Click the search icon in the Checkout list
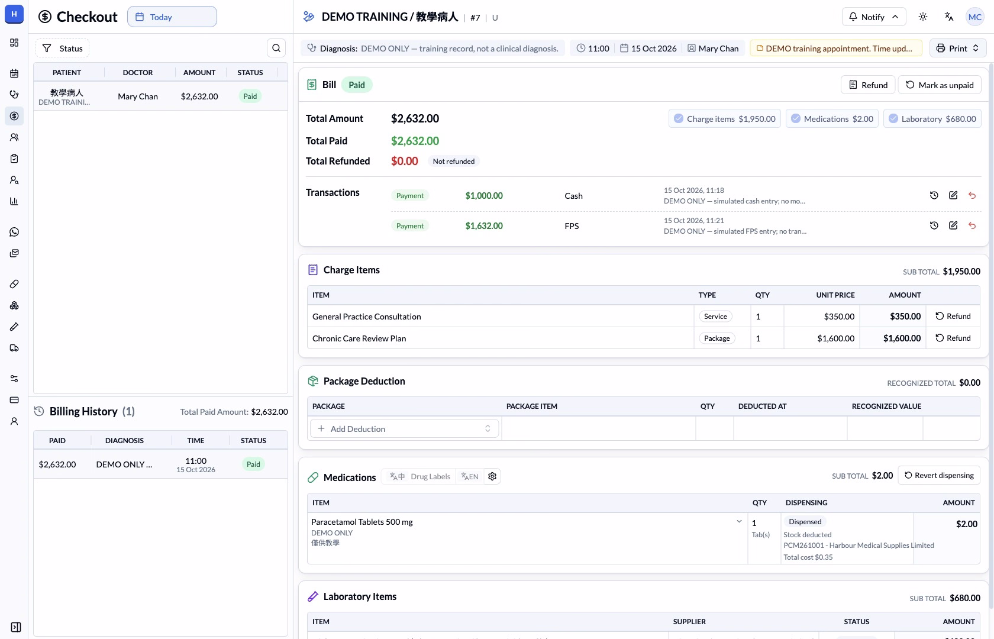The width and height of the screenshot is (994, 639). 276,48
